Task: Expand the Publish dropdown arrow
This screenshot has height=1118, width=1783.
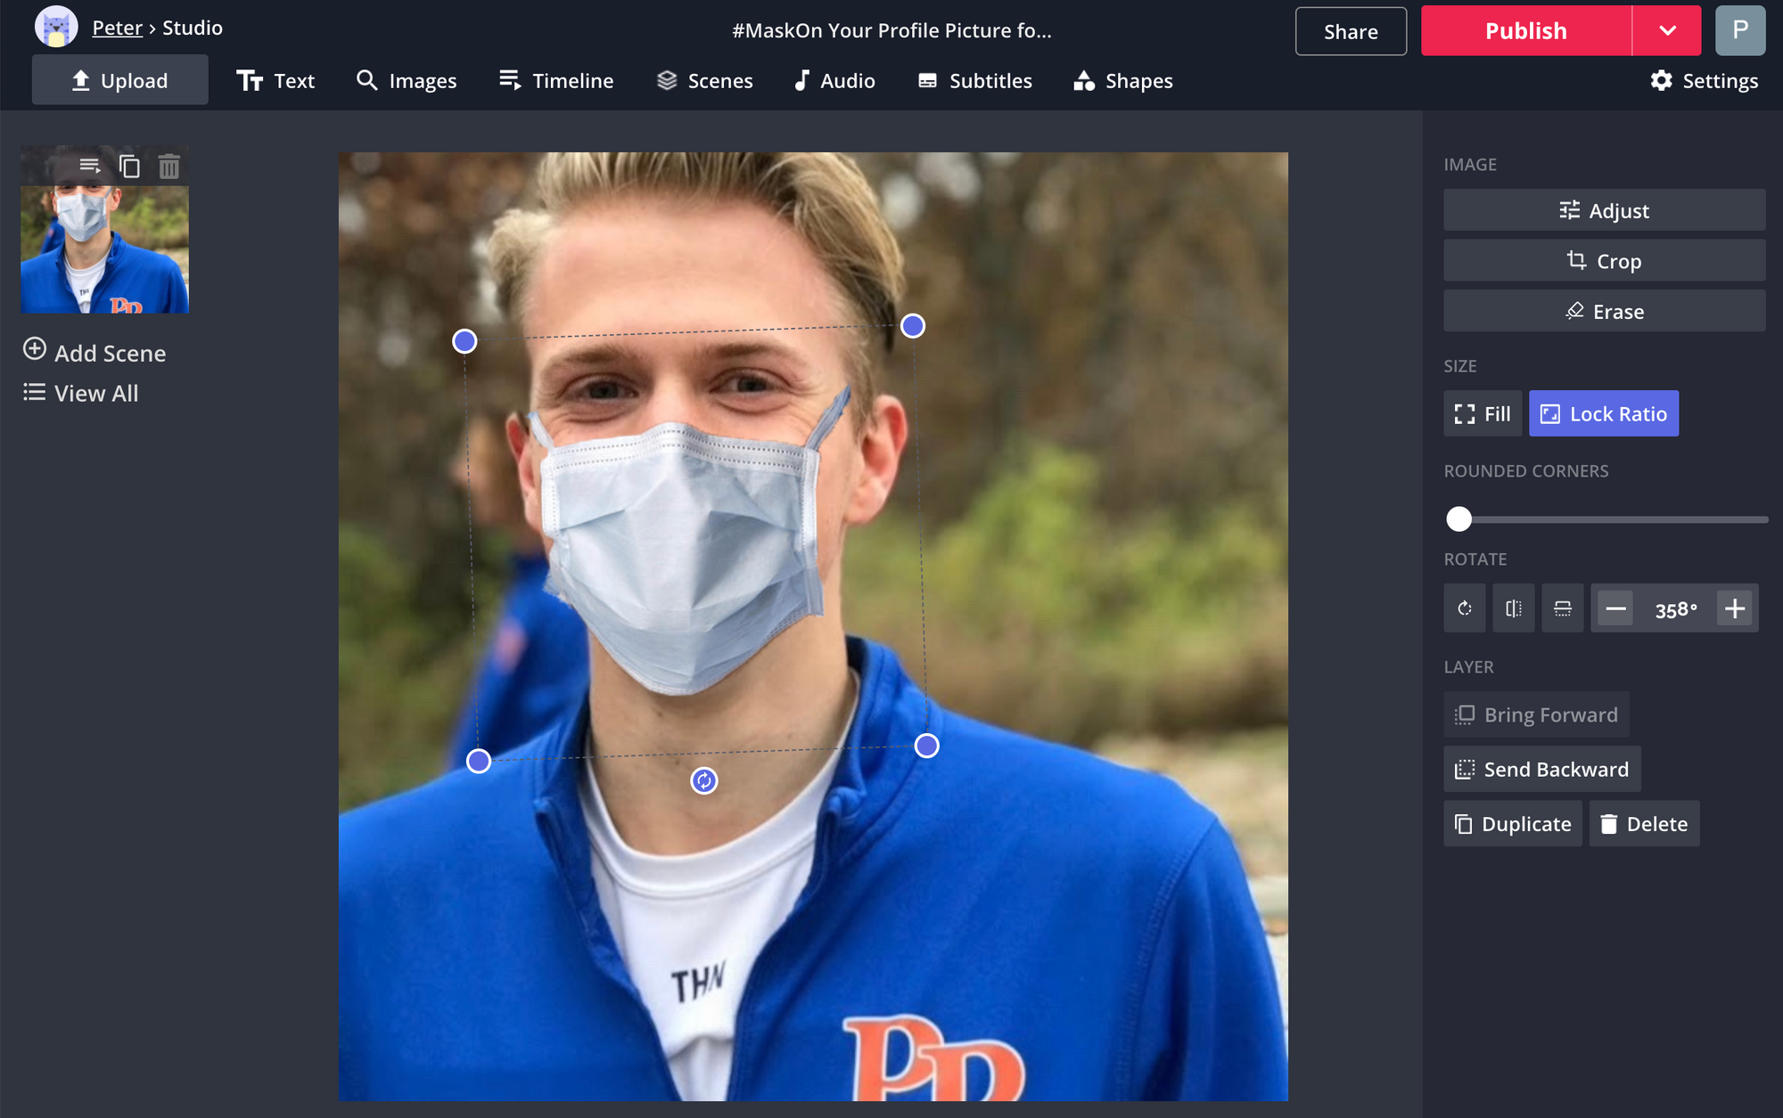Action: [x=1666, y=31]
